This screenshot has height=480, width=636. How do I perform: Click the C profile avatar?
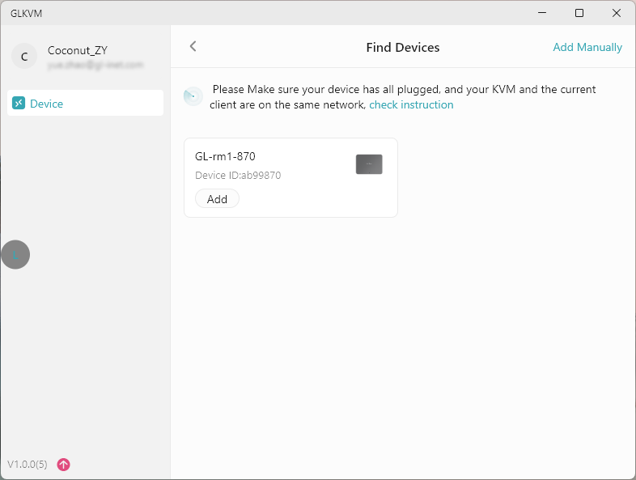click(x=24, y=56)
